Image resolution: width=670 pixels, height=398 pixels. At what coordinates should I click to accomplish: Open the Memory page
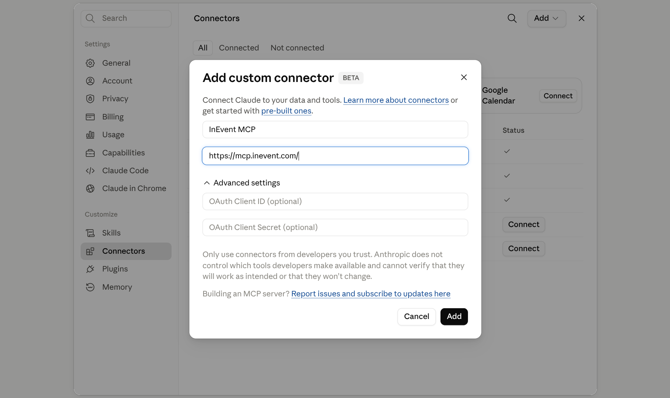click(126, 287)
